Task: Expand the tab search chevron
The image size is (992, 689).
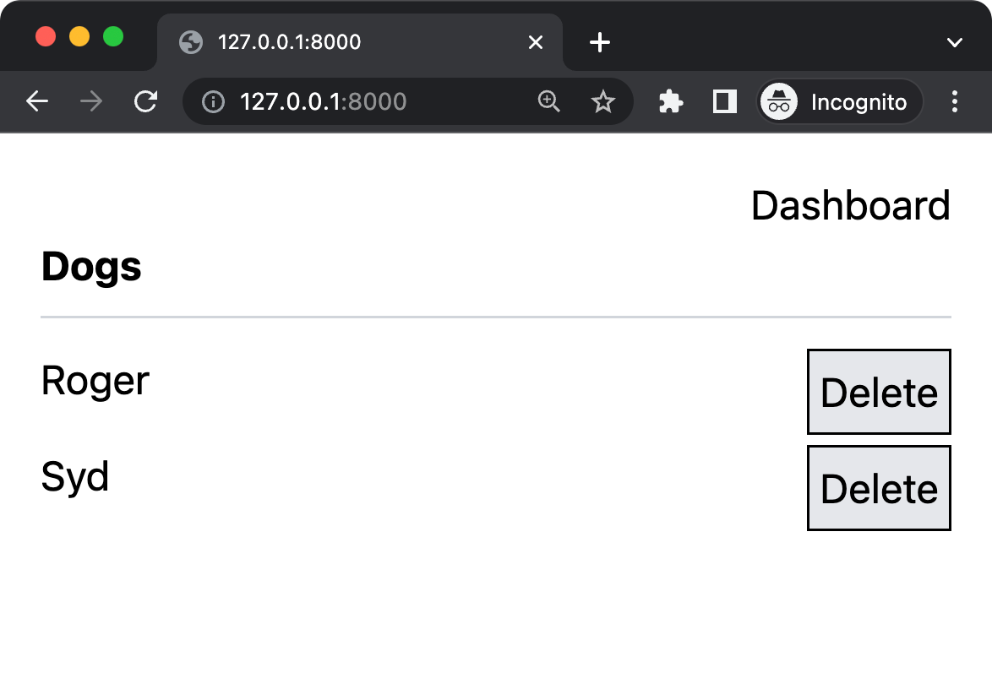Action: [x=955, y=42]
